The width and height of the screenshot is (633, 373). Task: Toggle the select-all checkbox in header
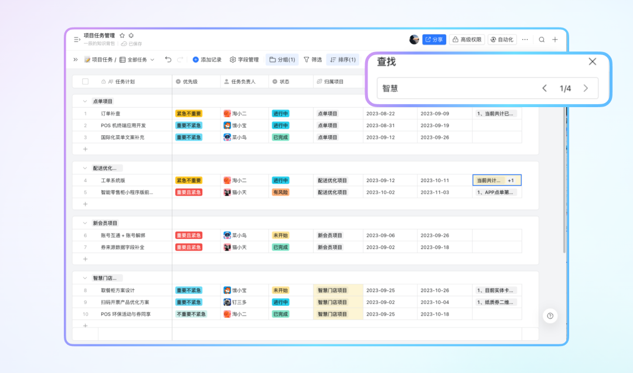(x=85, y=82)
